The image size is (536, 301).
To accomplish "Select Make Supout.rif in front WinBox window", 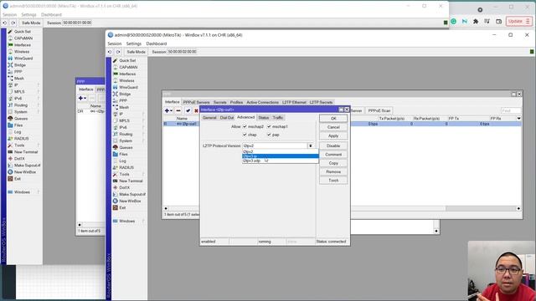I will pyautogui.click(x=132, y=194).
